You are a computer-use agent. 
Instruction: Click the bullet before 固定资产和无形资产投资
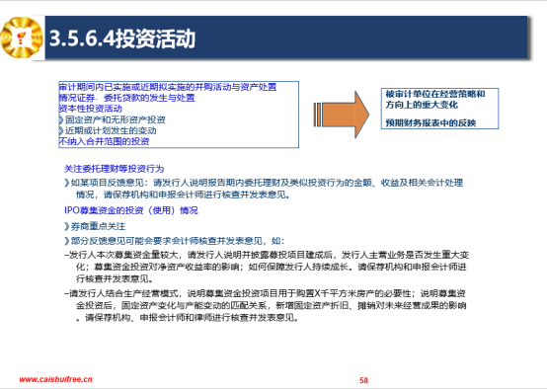(x=61, y=120)
